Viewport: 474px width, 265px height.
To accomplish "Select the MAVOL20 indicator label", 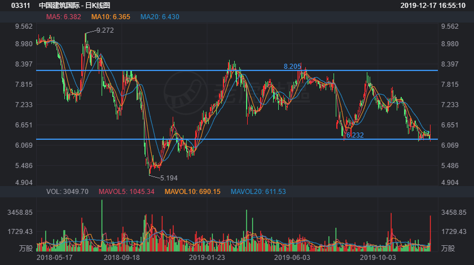I will click(258, 192).
